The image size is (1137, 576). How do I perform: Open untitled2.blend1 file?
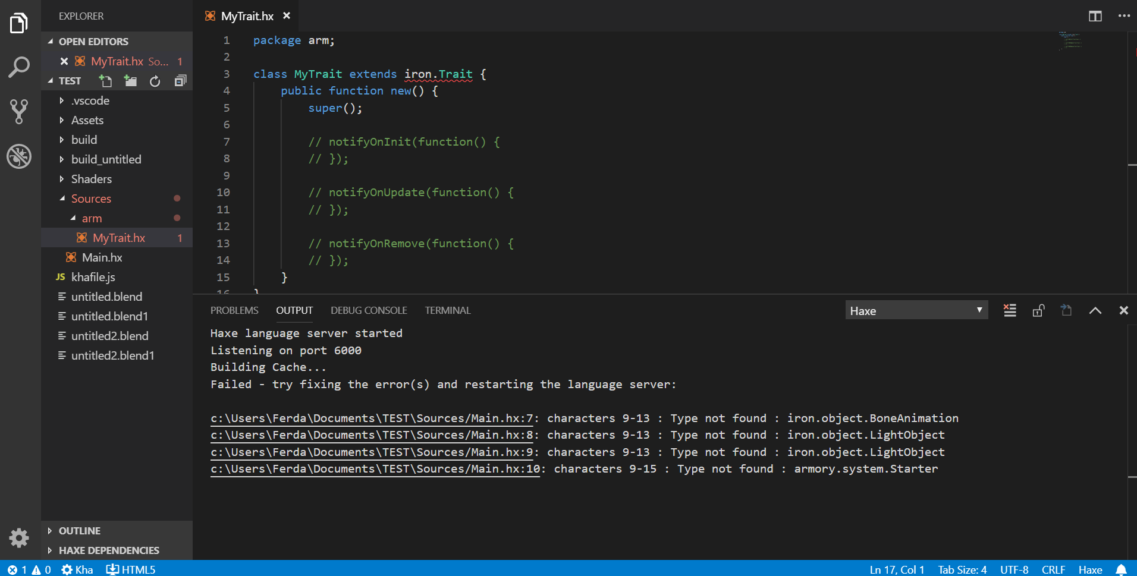117,355
